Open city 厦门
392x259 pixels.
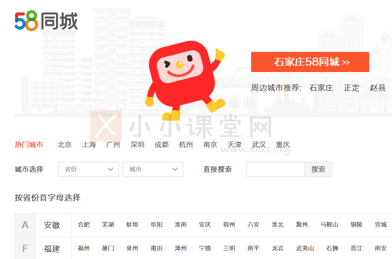(108, 248)
